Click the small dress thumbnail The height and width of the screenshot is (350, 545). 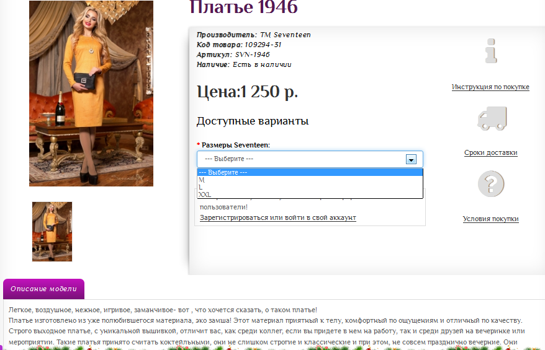click(52, 232)
